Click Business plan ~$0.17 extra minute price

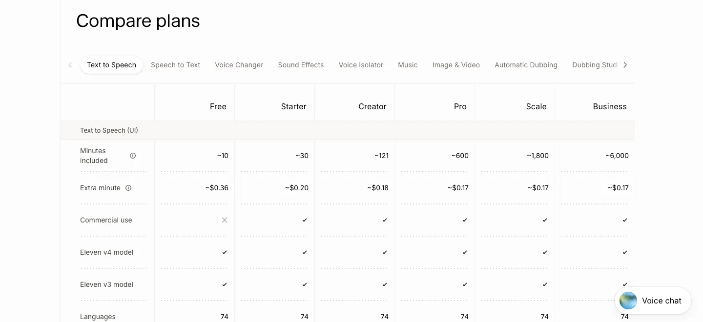click(618, 188)
